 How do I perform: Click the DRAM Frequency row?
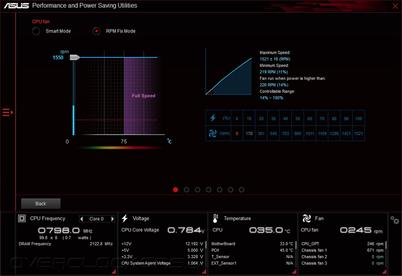pos(66,244)
